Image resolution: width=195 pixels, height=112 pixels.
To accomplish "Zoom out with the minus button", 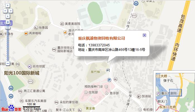I will click(8, 63).
